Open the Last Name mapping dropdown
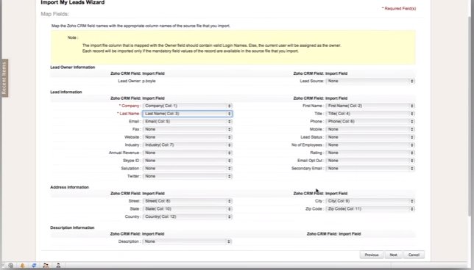This screenshot has height=270, width=474. (188, 114)
